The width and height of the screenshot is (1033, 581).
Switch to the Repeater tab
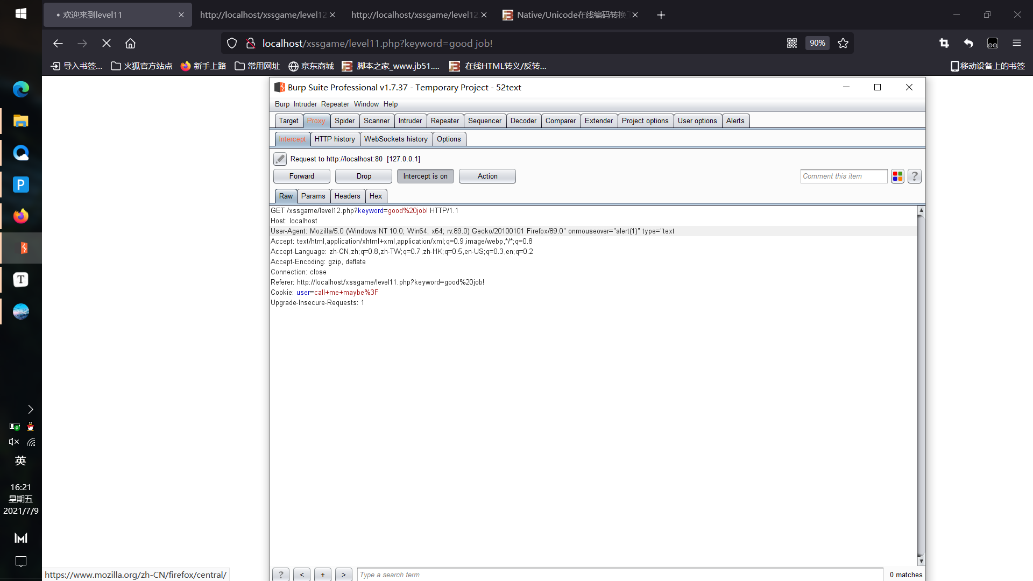click(x=445, y=121)
